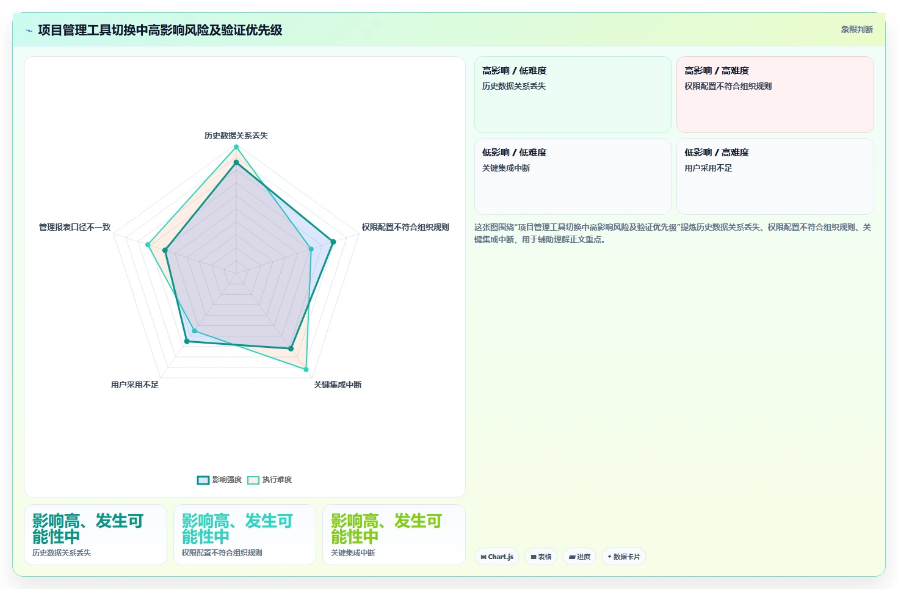The image size is (898, 589).
Task: Select the 表格 tag chip
Action: (x=541, y=557)
